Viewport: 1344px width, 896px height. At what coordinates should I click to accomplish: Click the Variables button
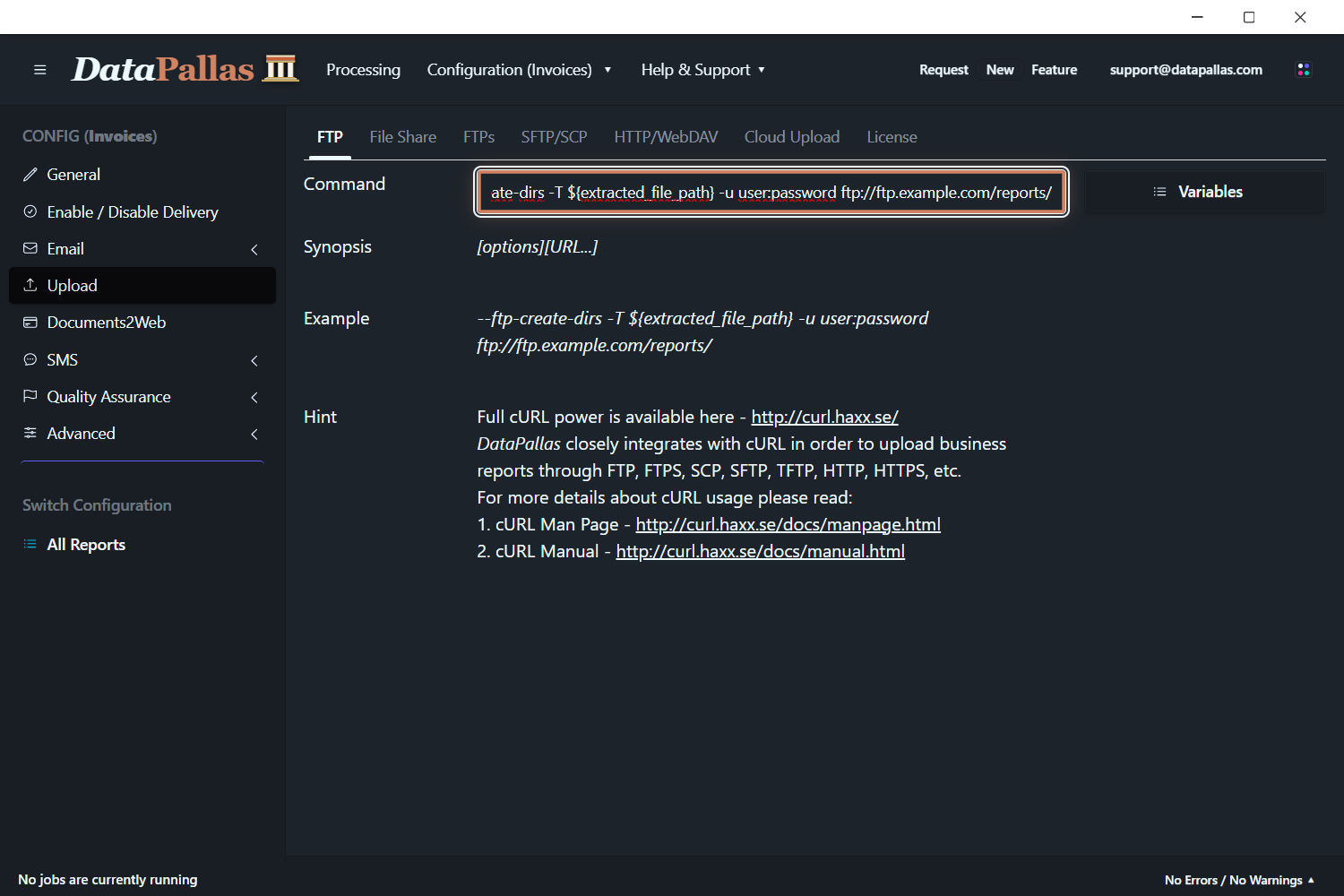click(1204, 192)
